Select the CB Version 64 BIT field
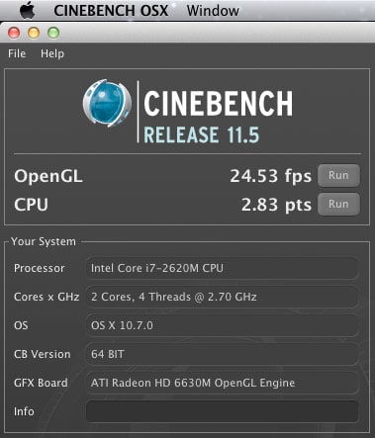The image size is (375, 438). tap(223, 354)
